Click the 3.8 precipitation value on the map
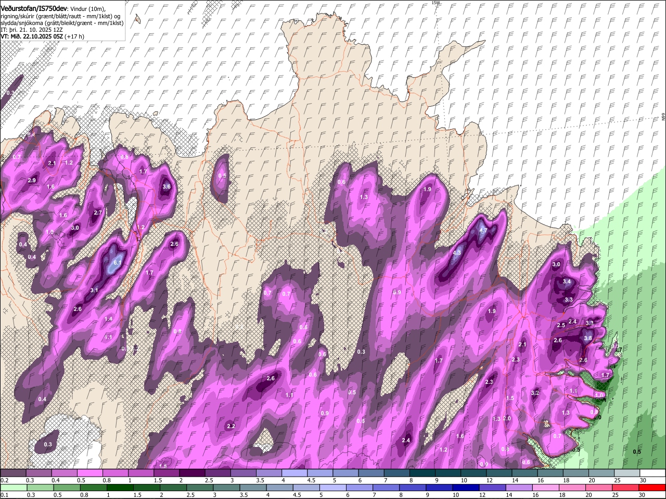666x499 pixels. [588, 338]
